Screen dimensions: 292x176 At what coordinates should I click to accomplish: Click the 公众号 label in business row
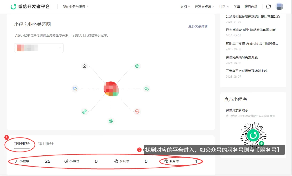click(124, 161)
